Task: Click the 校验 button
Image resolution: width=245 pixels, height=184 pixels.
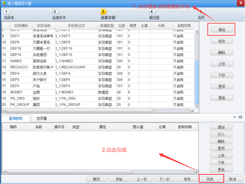Action: pyautogui.click(x=119, y=179)
